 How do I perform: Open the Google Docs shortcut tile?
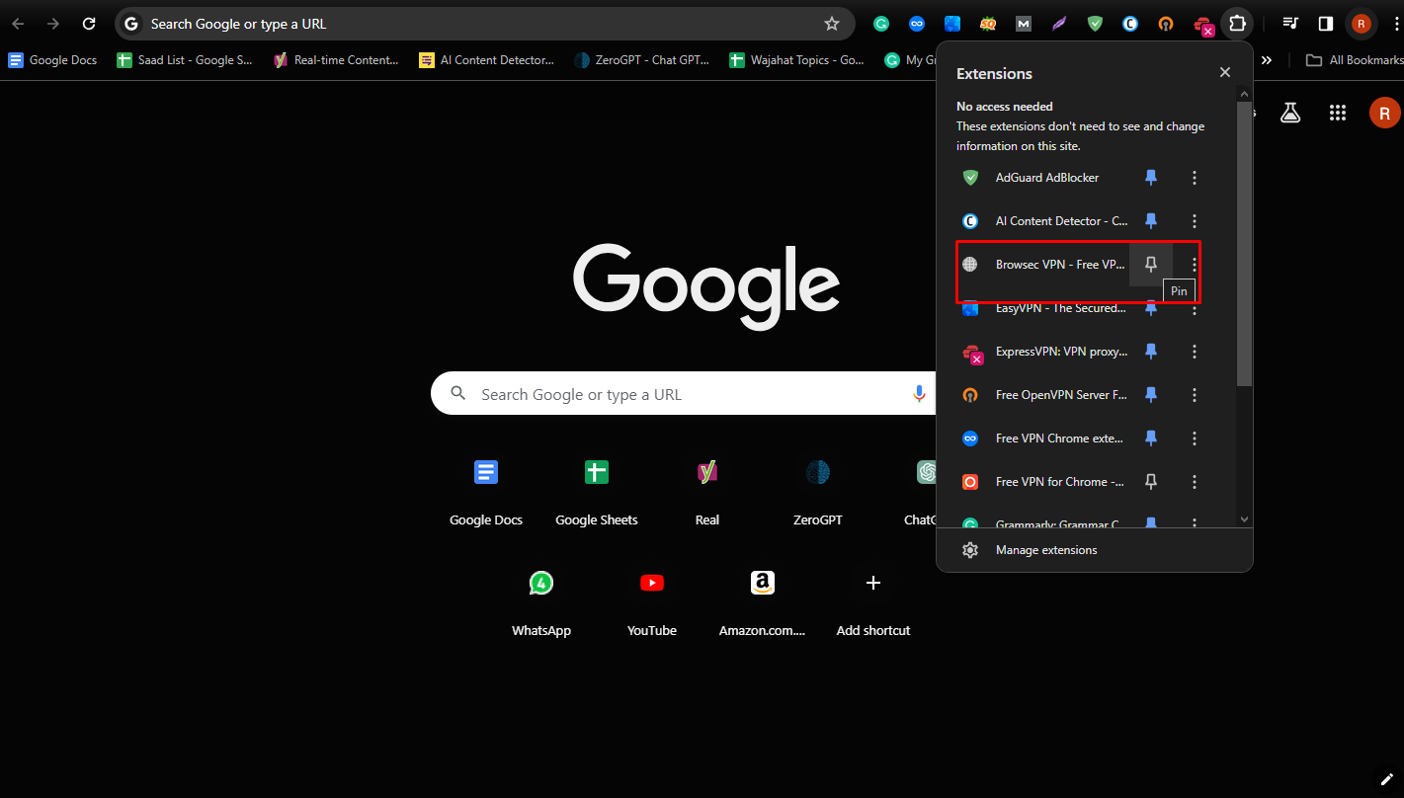coord(486,491)
